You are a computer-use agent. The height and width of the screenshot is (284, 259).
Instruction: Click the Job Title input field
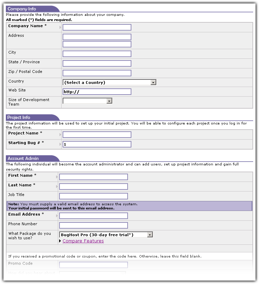(x=93, y=196)
